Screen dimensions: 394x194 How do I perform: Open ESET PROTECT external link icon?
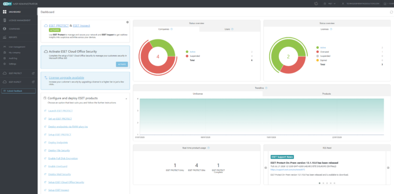pyautogui.click(x=33, y=73)
